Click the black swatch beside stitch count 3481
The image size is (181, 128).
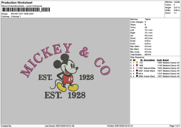click(x=137, y=71)
